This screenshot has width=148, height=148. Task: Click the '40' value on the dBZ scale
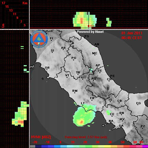pos(110,142)
